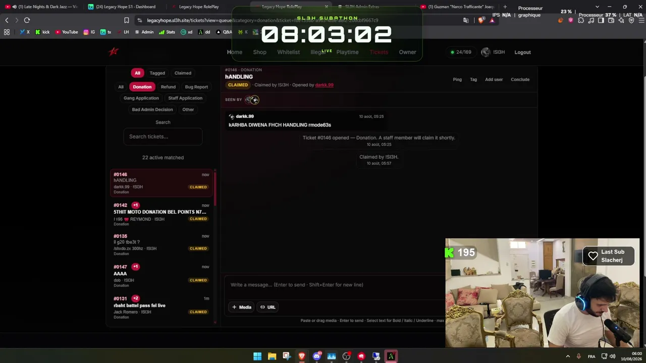Open the Brave Shields lion icon

click(481, 20)
